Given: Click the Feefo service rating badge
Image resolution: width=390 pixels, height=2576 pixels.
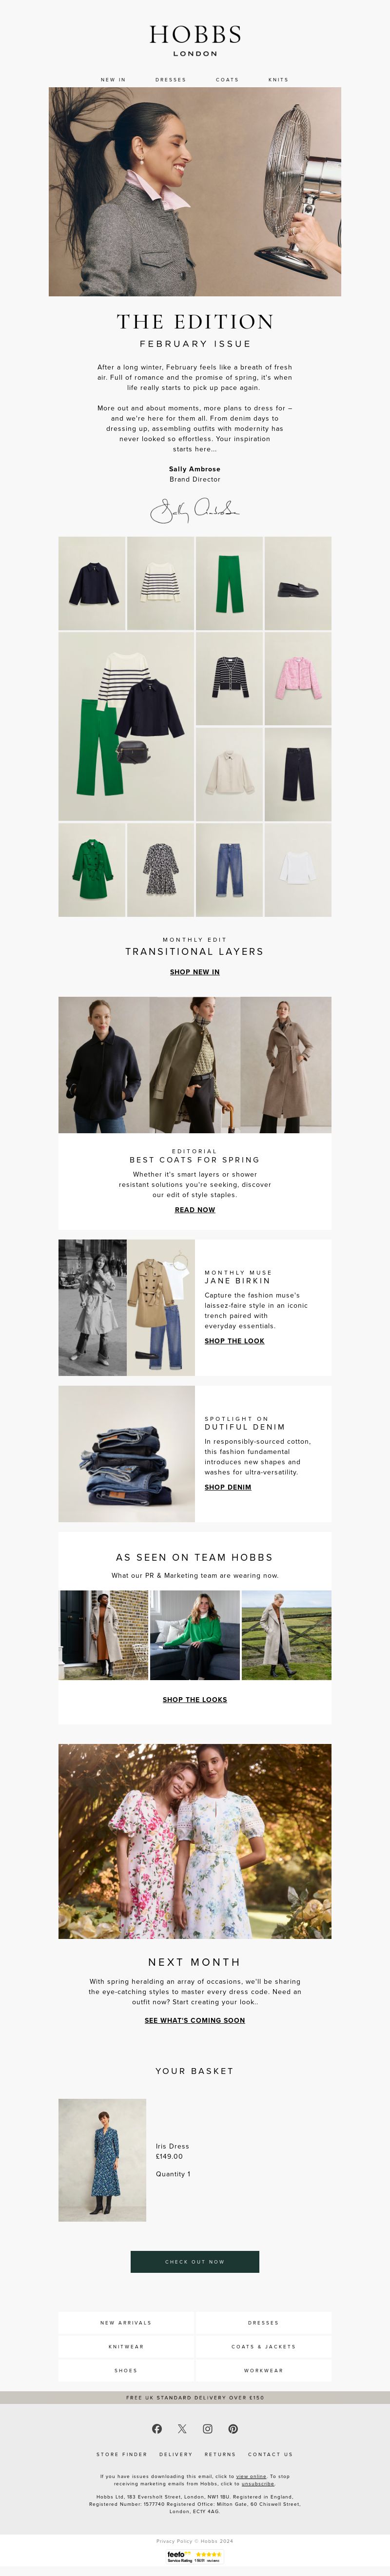Looking at the screenshot, I should 195,2556.
